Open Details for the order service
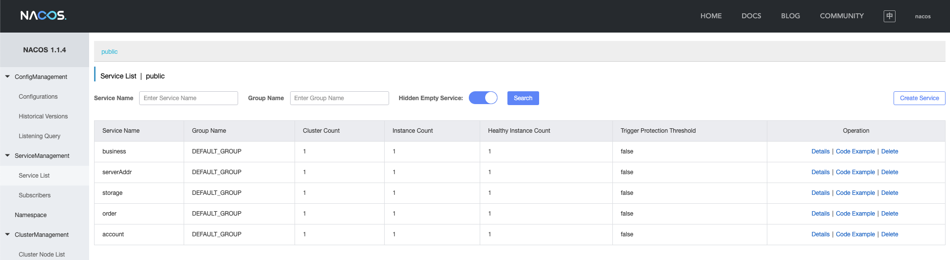950x260 pixels. pos(820,214)
